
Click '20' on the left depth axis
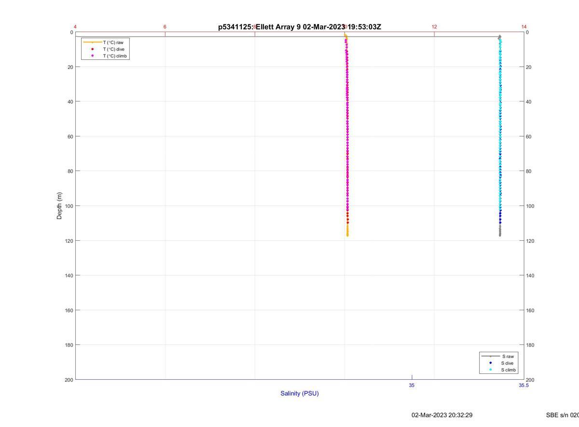(69, 67)
